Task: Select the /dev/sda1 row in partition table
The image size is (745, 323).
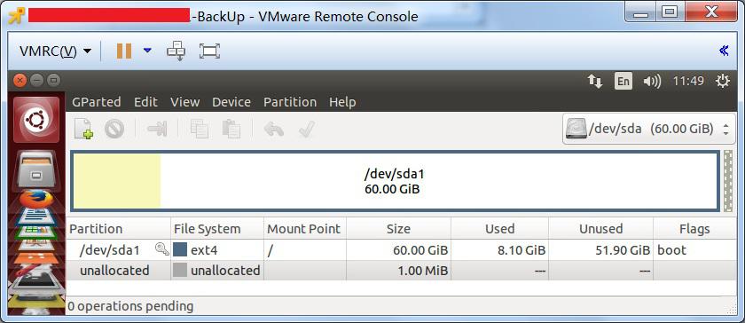Action: pos(401,250)
